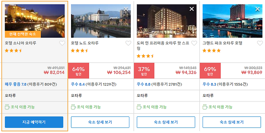This screenshot has height=133, width=265.
Task: Remove 호텔 노드 오타루 with X icon
Action: [126, 9]
